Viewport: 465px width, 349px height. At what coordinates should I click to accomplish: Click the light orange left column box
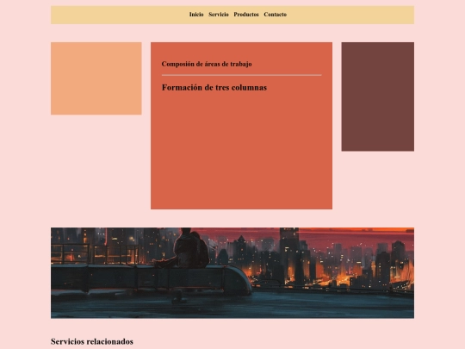96,78
